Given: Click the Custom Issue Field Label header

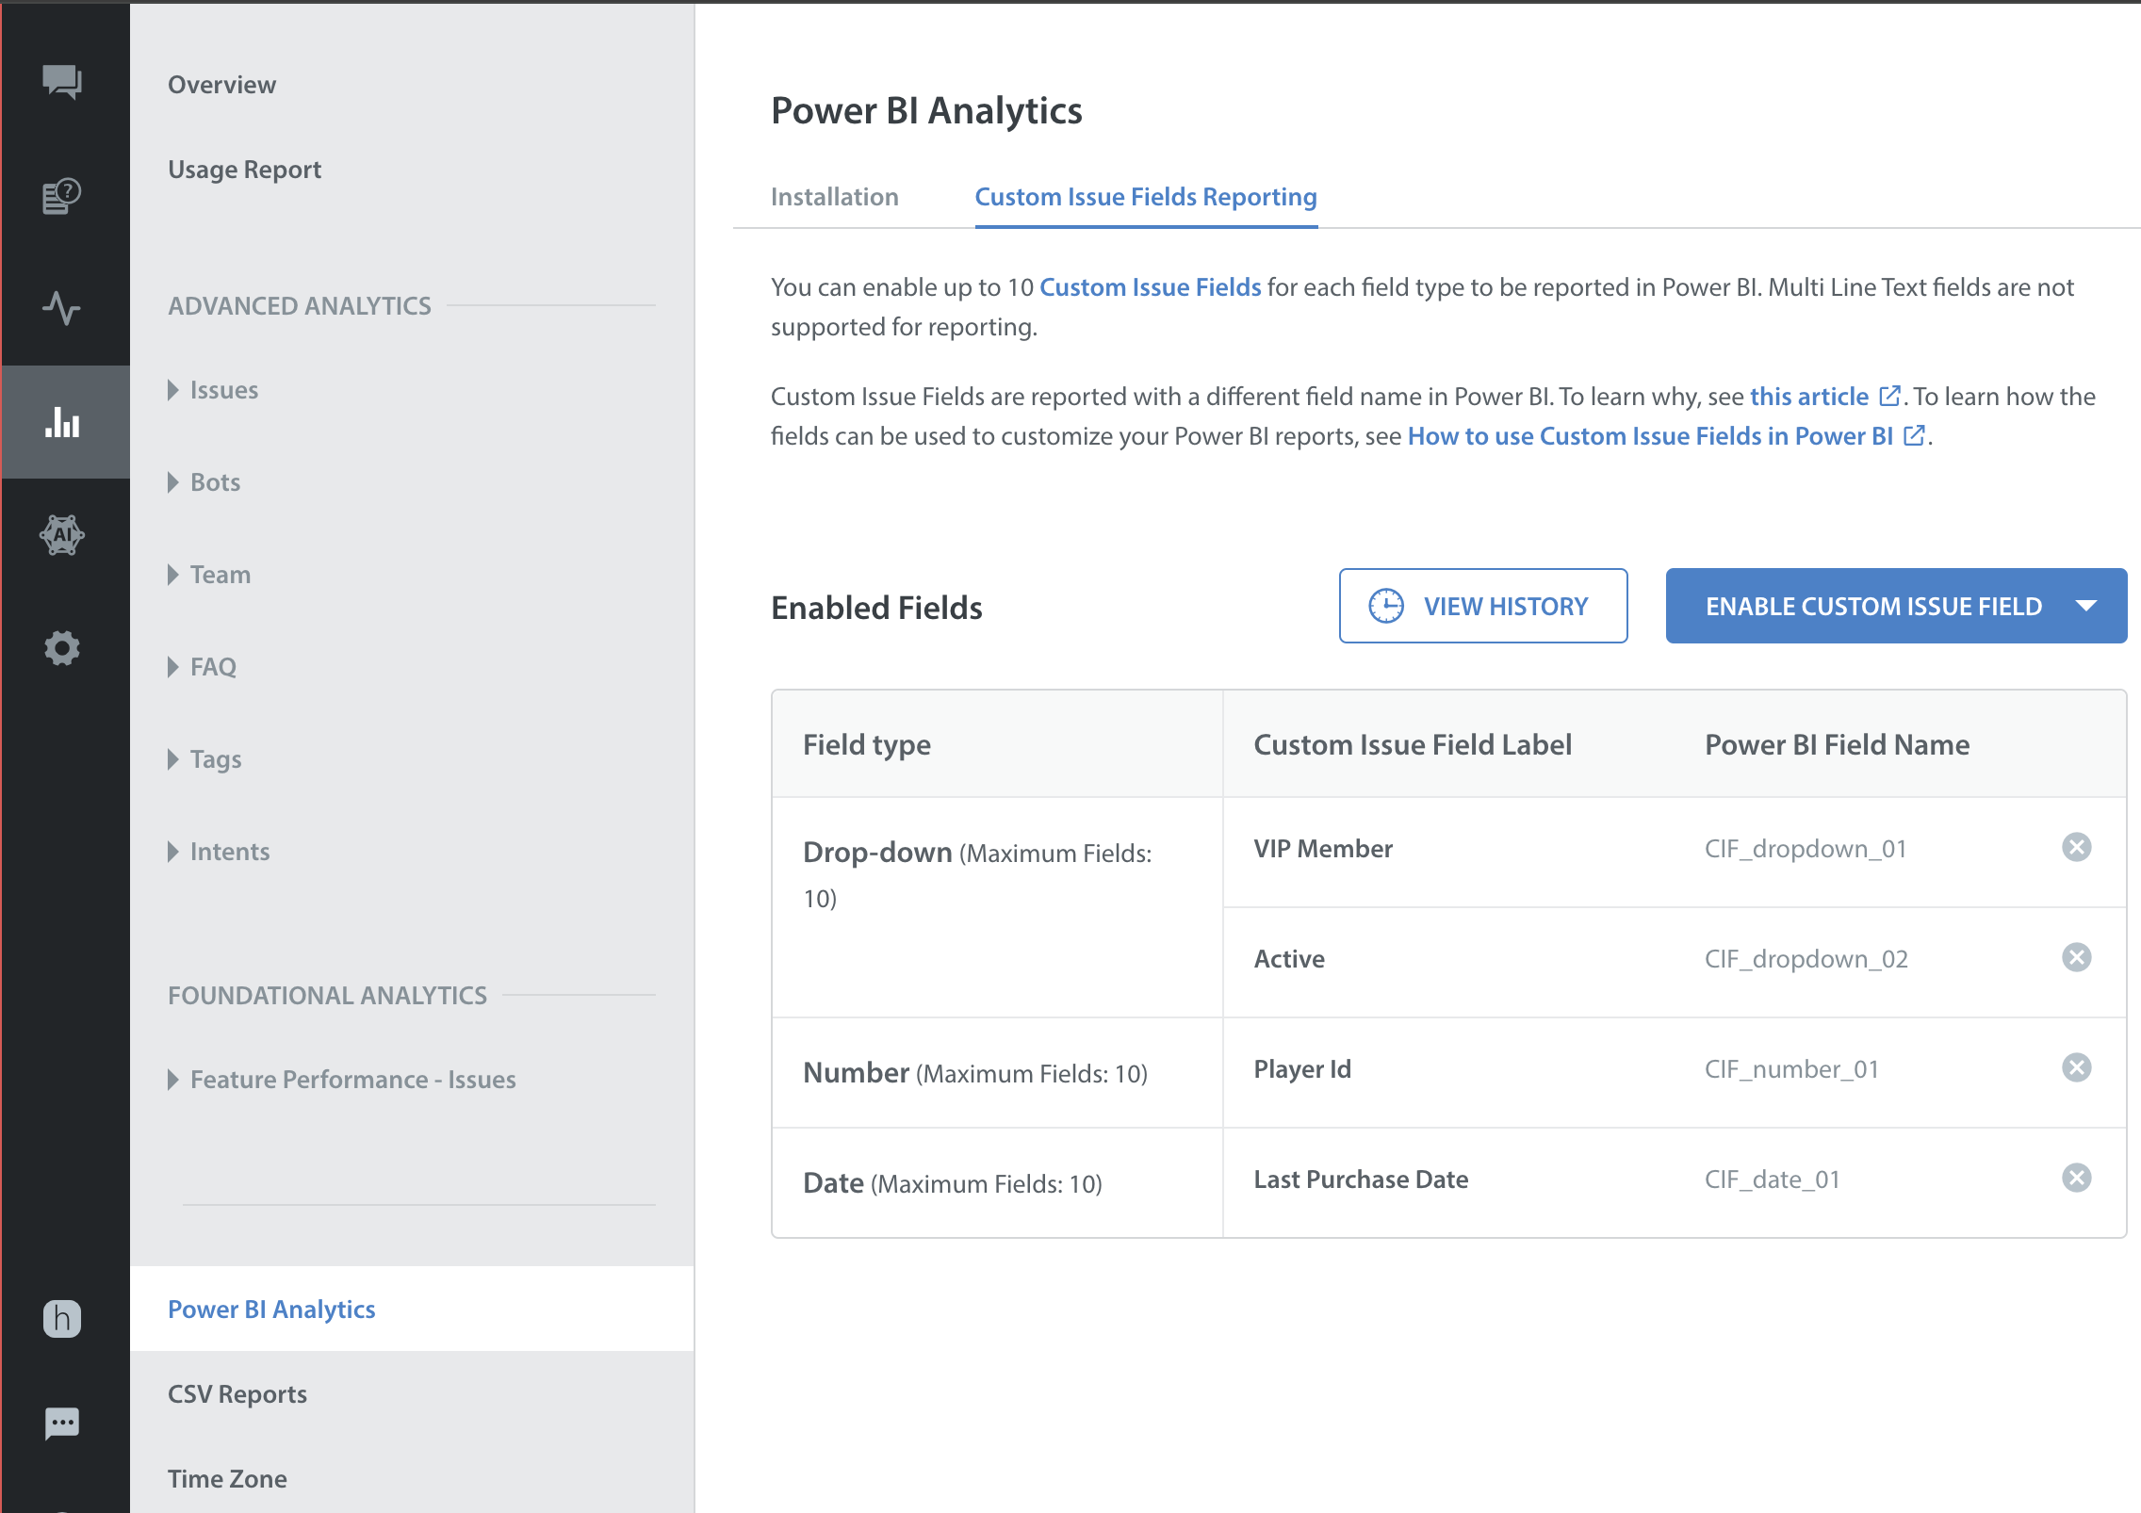Looking at the screenshot, I should coord(1413,745).
